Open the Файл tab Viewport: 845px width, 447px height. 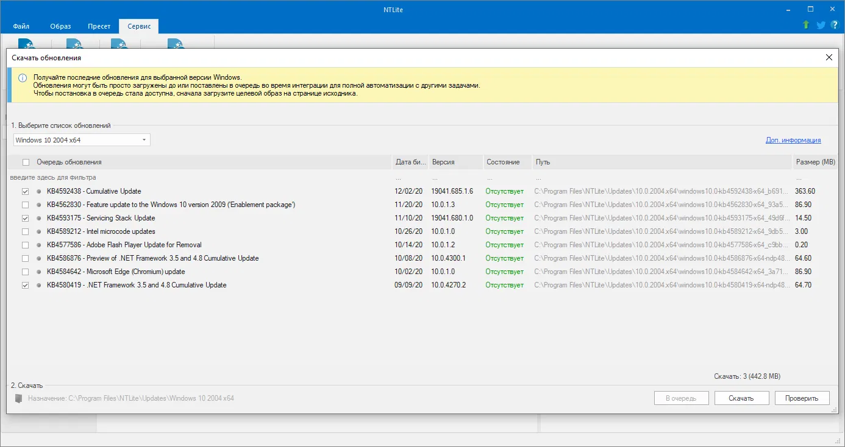[21, 26]
